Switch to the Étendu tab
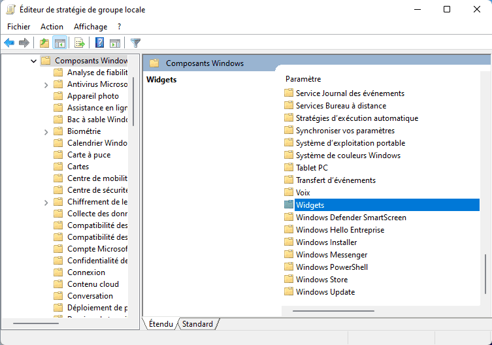This screenshot has width=492, height=345. click(x=161, y=324)
